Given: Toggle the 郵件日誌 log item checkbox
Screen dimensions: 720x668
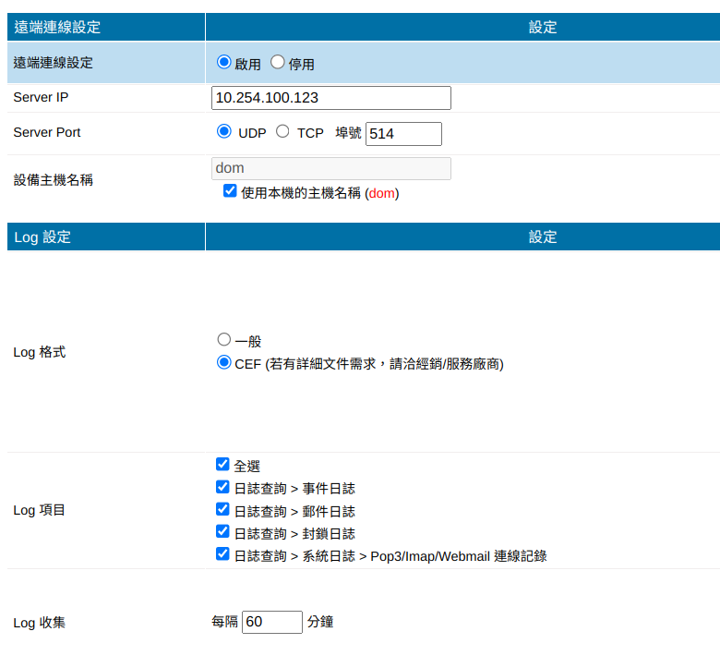Looking at the screenshot, I should click(x=222, y=510).
